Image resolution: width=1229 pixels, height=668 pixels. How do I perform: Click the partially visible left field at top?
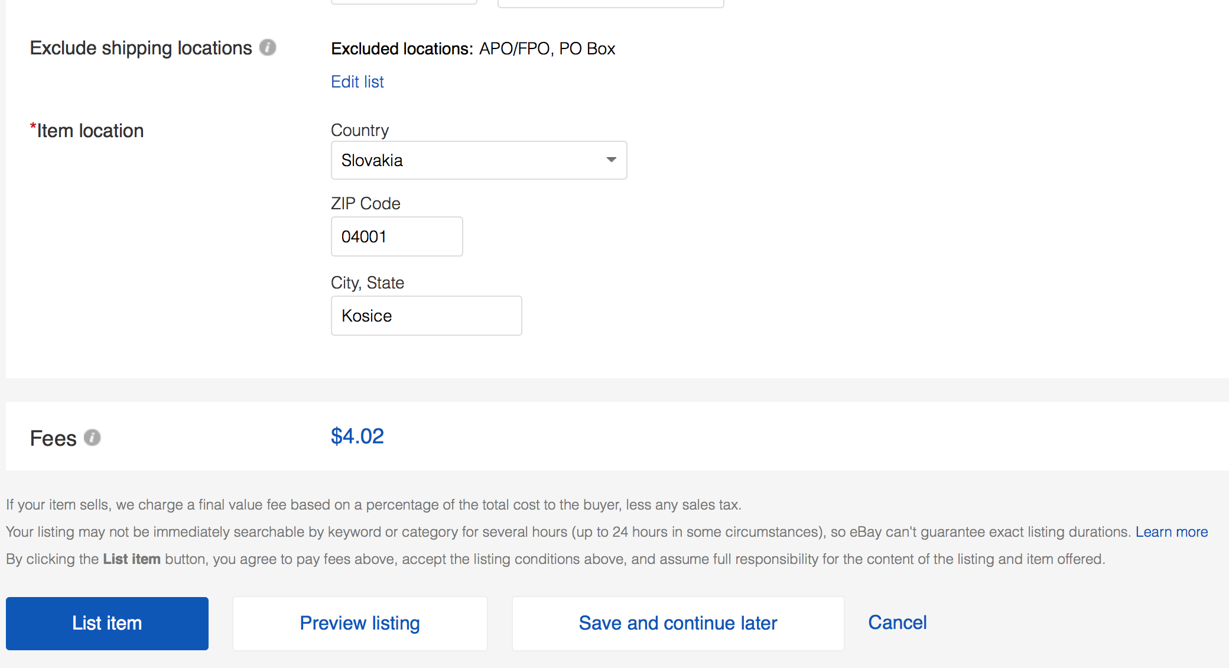tap(404, 2)
